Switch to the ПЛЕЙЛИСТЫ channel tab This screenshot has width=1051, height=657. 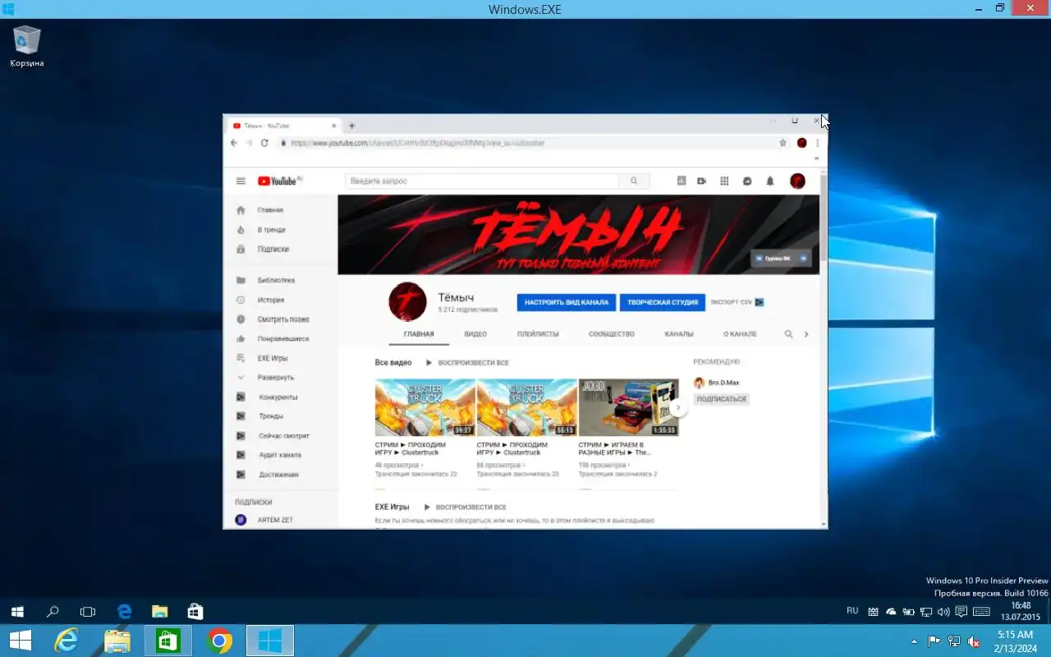(538, 334)
